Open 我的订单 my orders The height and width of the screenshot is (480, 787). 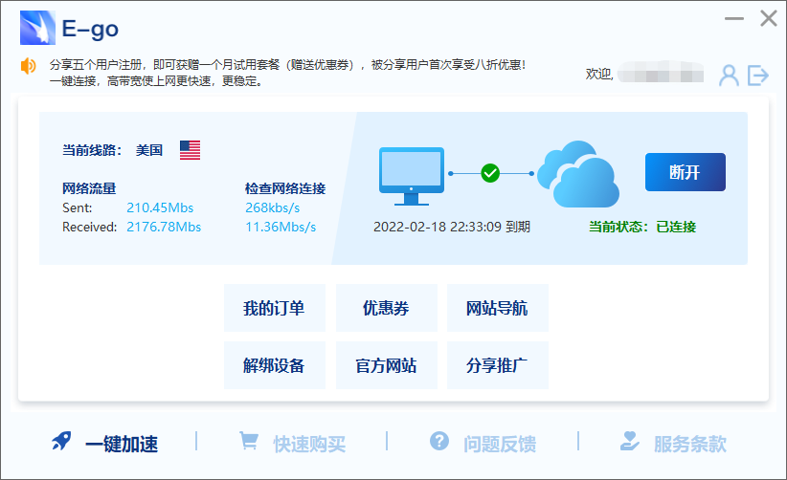(x=274, y=308)
